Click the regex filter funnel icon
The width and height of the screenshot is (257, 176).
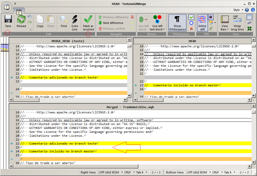(211, 23)
